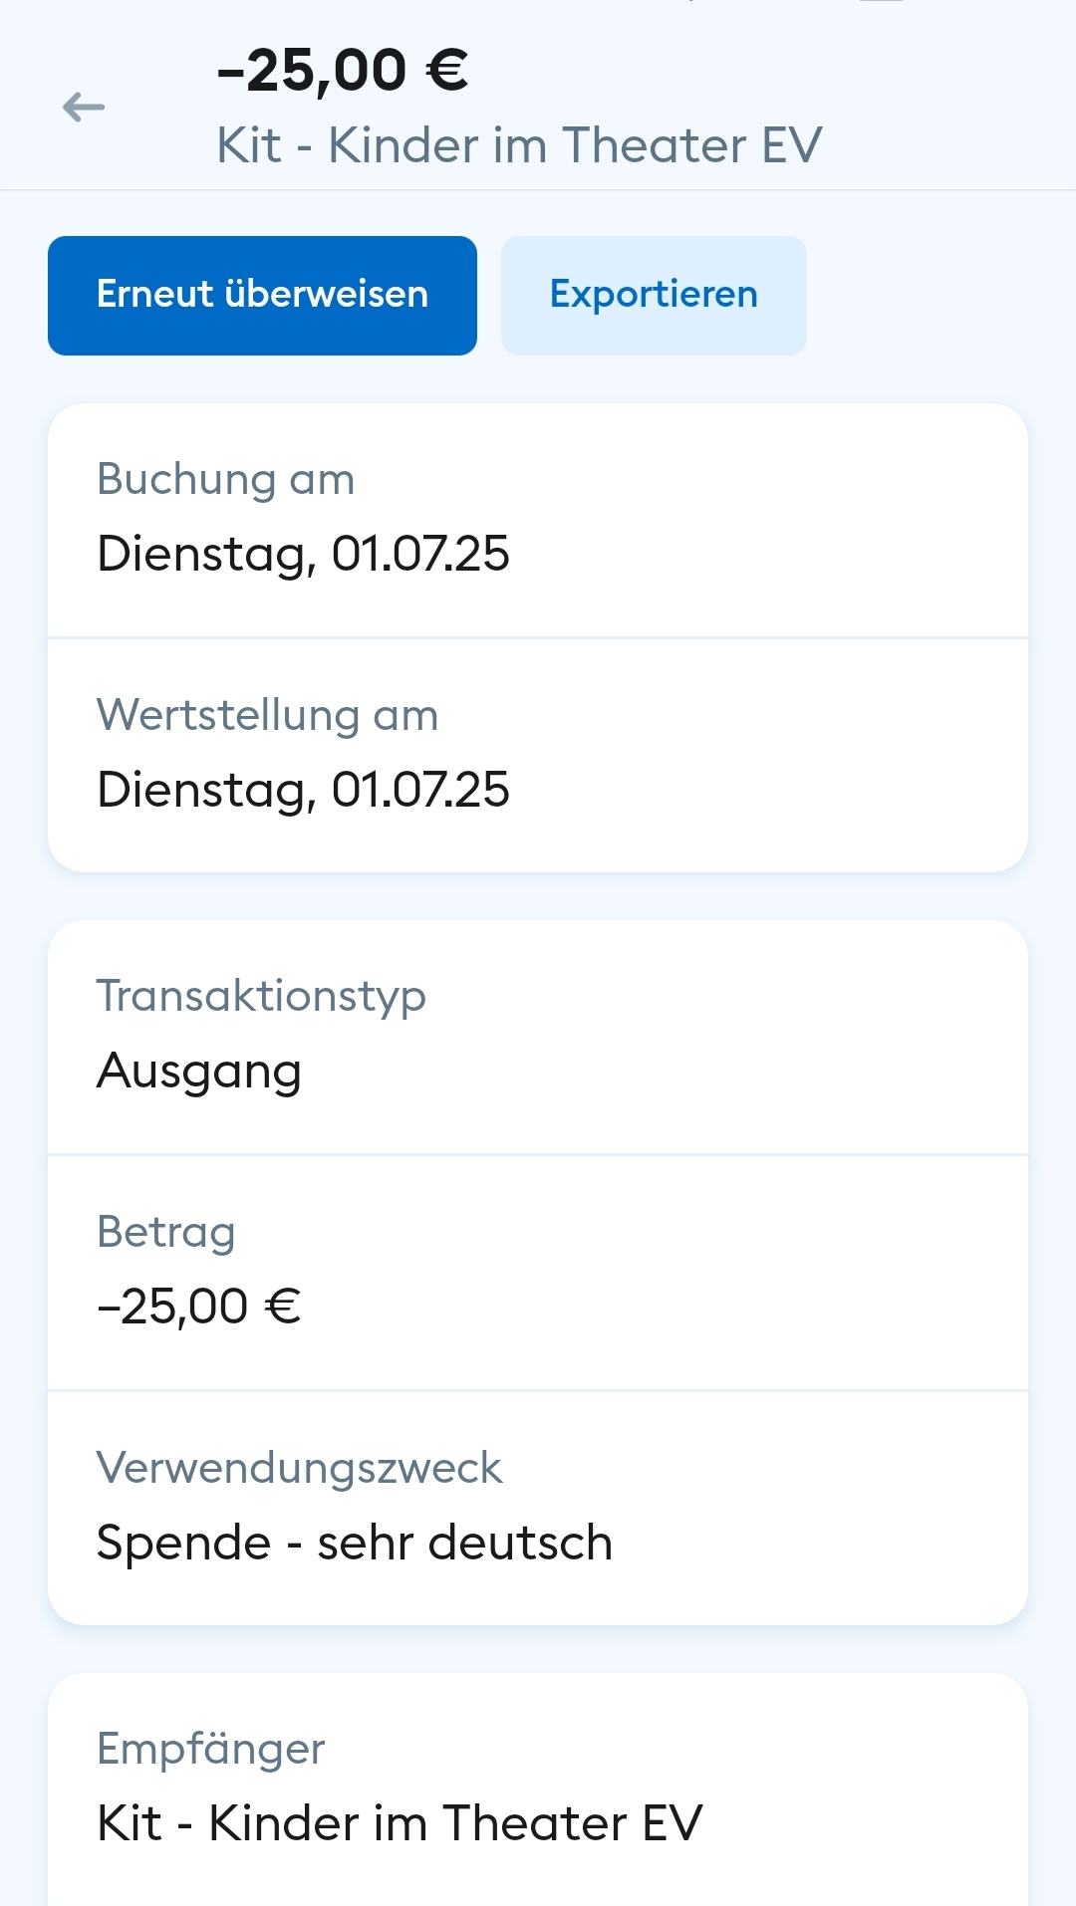Tap the header subtitle Kit - Kinder im Theater EV
Image resolution: width=1076 pixels, height=1906 pixels.
pos(519,145)
